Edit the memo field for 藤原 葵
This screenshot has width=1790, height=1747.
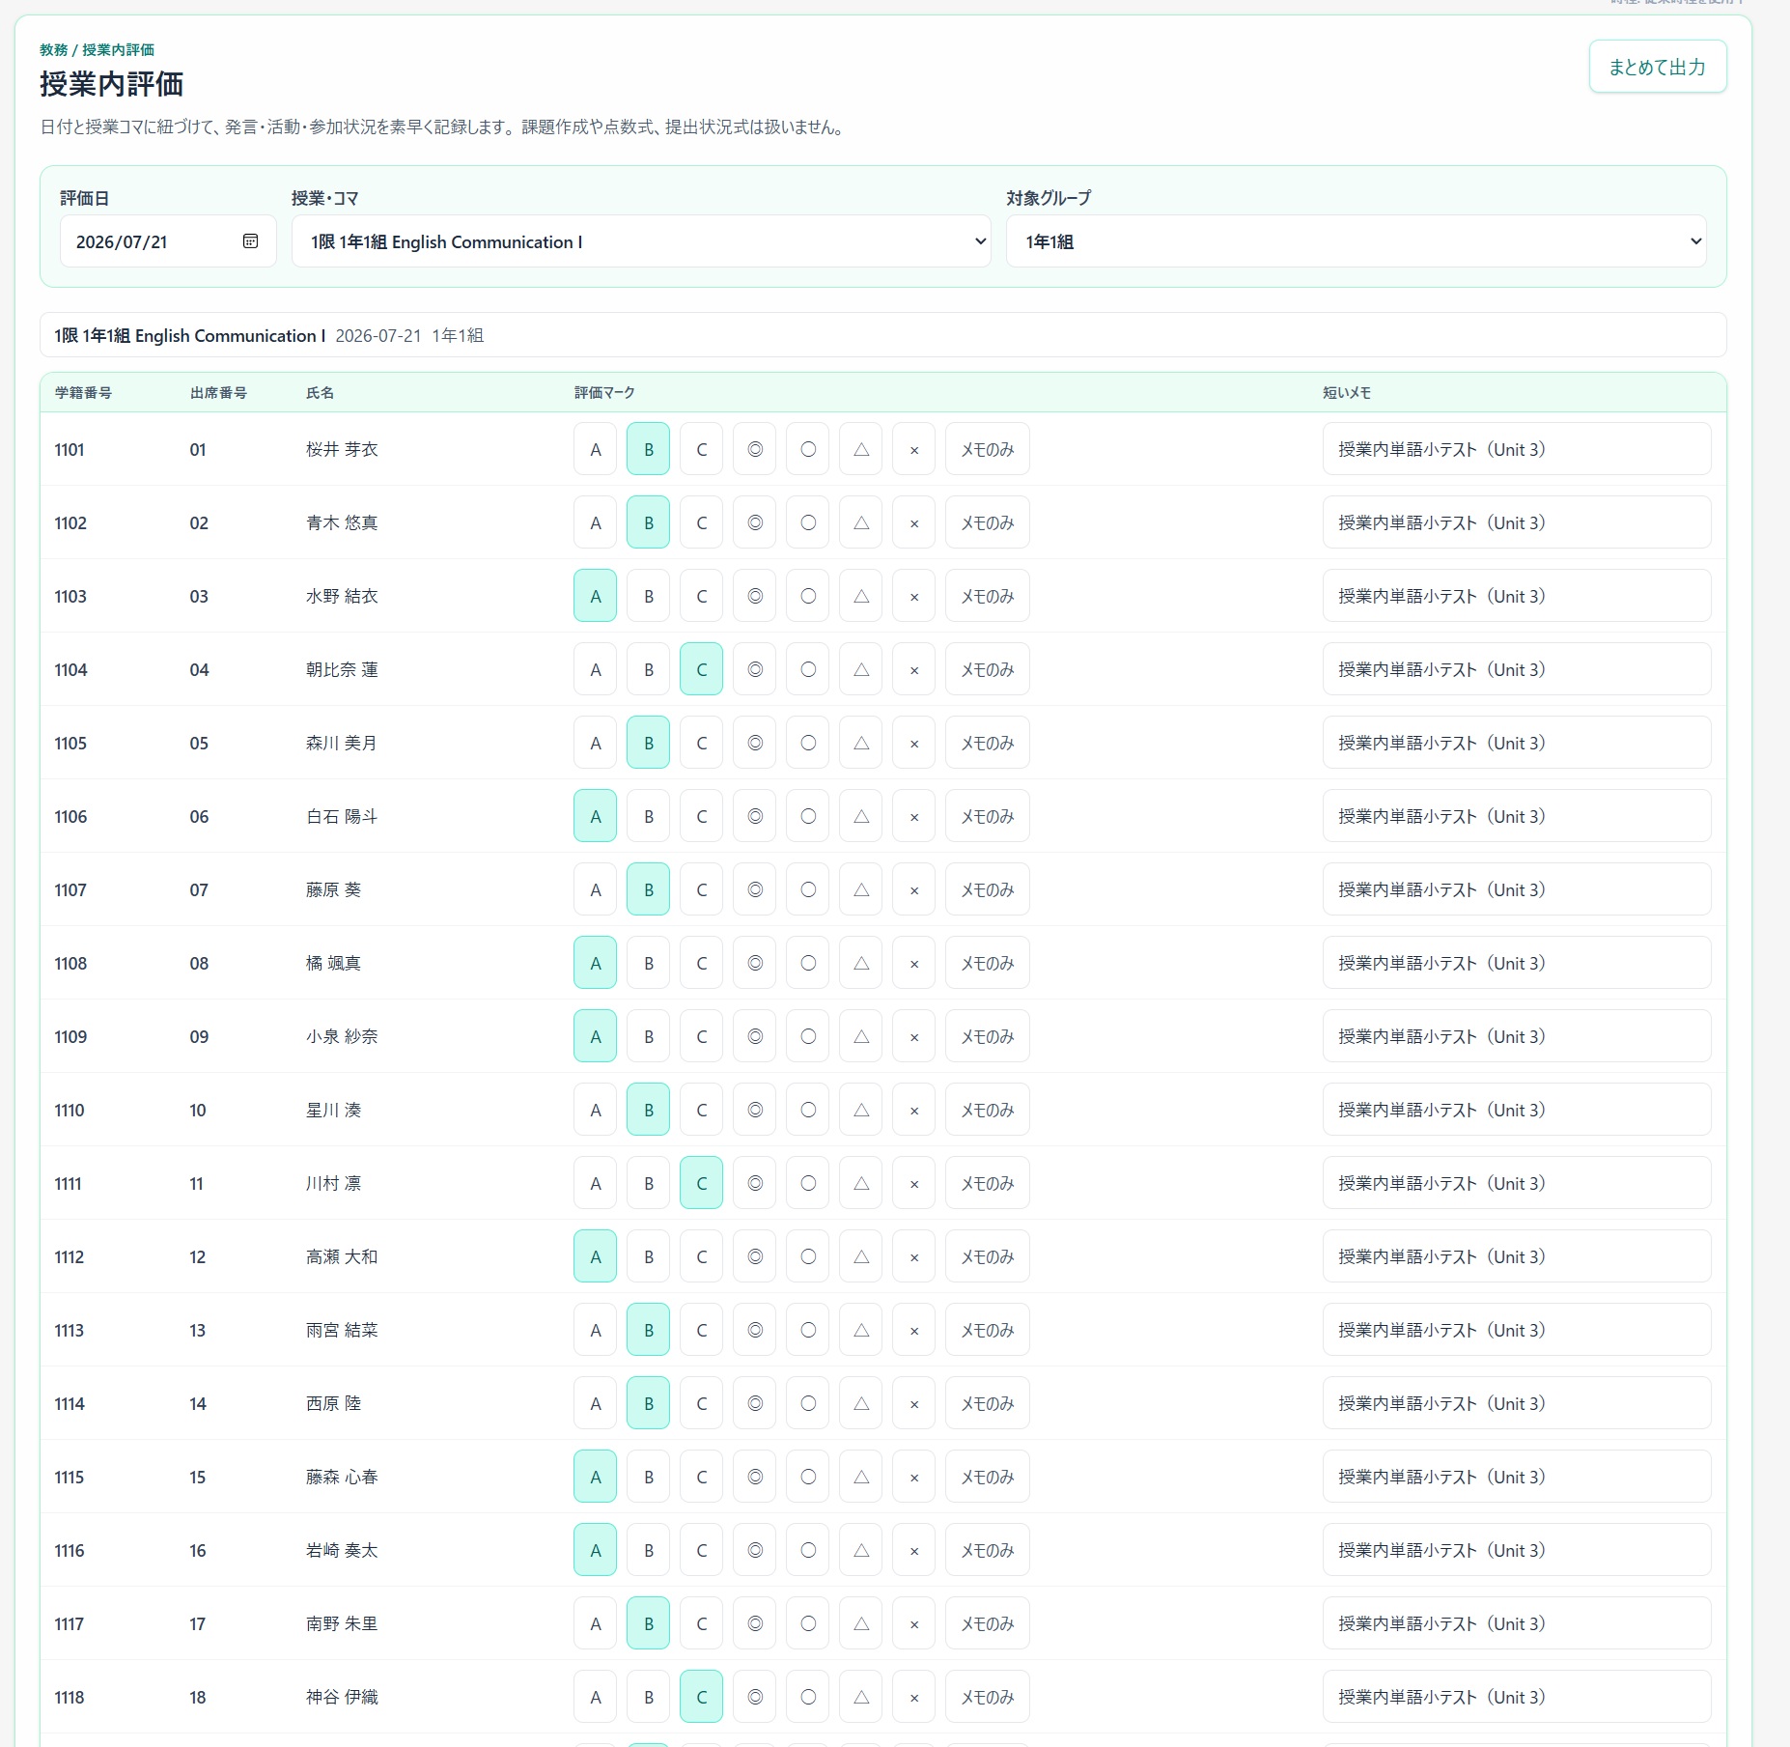click(x=1517, y=889)
